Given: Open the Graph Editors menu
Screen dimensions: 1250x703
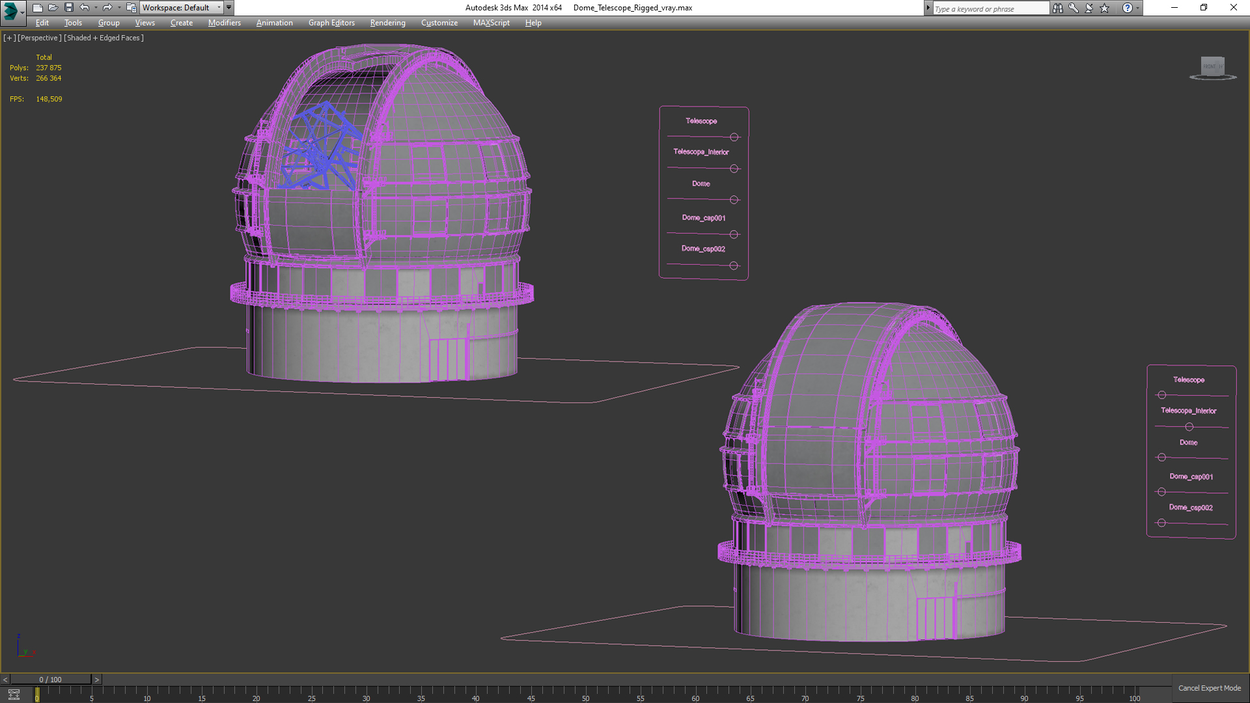Looking at the screenshot, I should 331,23.
